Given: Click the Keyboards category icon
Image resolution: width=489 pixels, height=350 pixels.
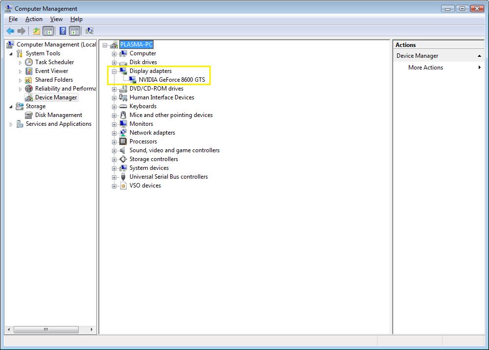Looking at the screenshot, I should point(123,106).
